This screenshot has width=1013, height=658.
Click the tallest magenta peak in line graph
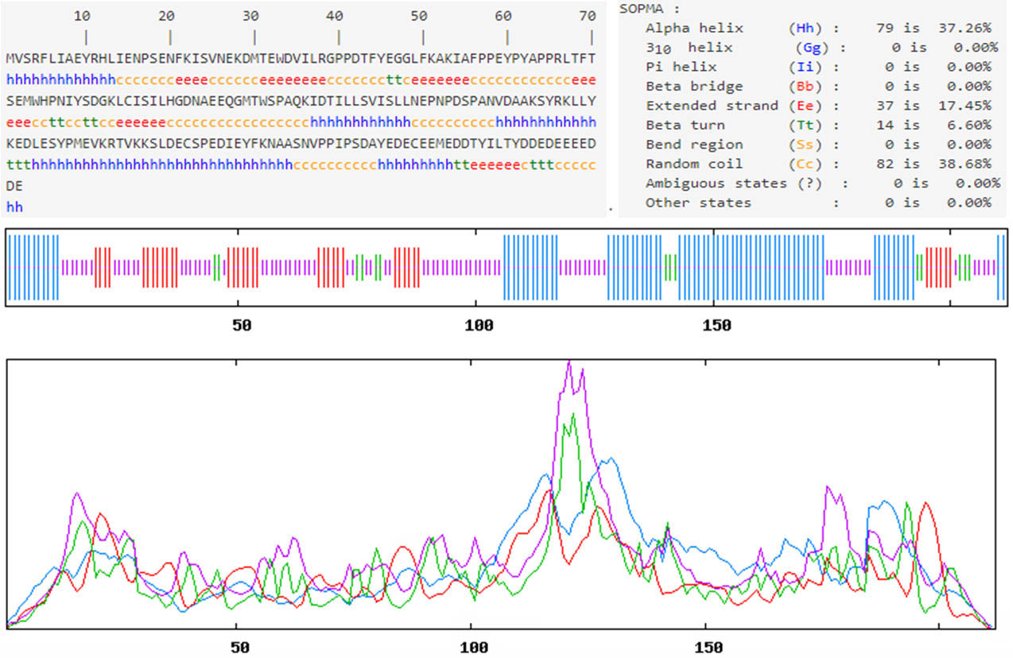coord(569,364)
